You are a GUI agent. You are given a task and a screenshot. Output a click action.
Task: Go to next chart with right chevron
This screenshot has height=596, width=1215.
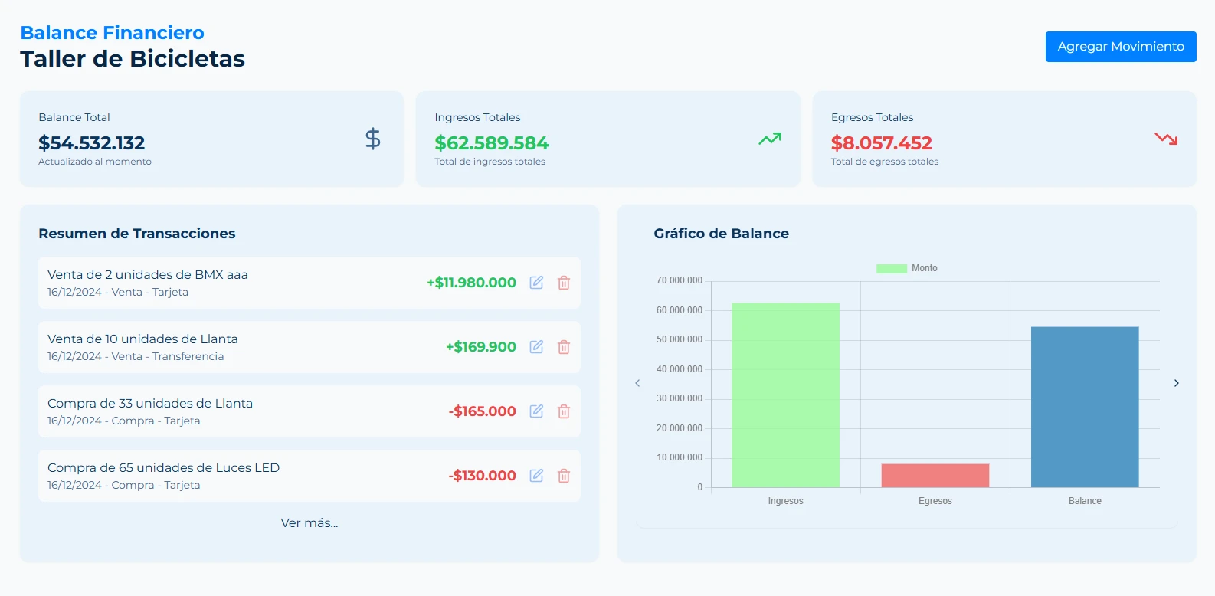(x=1177, y=383)
